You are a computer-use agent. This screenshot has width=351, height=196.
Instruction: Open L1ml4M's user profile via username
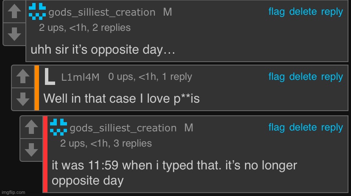click(80, 77)
